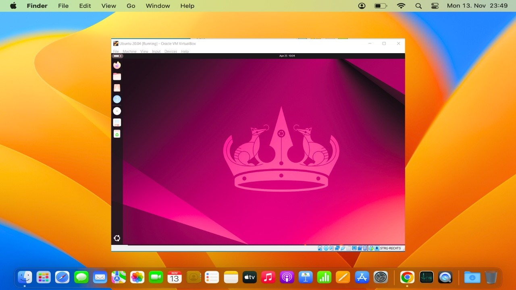516x290 pixels.
Task: Click the STRG-RECHTS host key label
Action: coord(390,248)
